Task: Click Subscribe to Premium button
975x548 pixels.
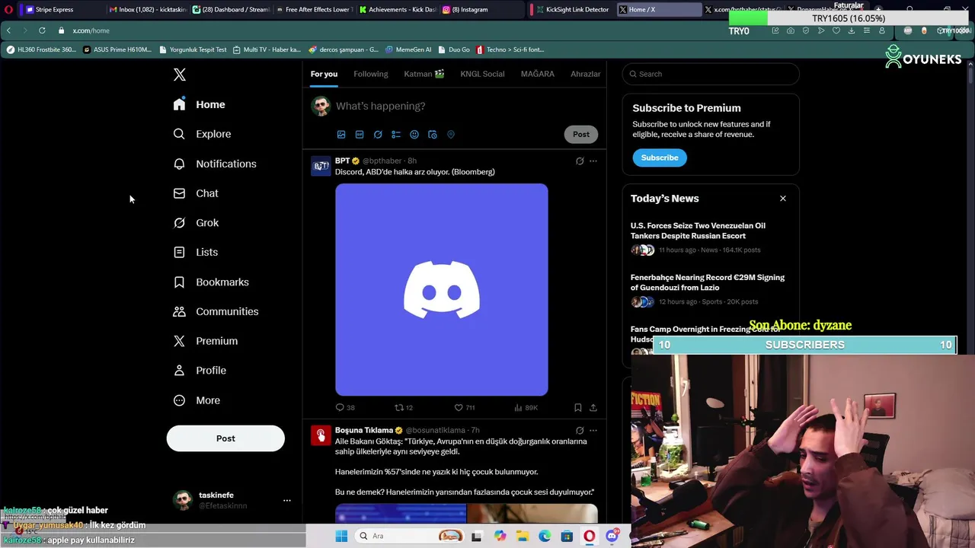Action: (660, 158)
